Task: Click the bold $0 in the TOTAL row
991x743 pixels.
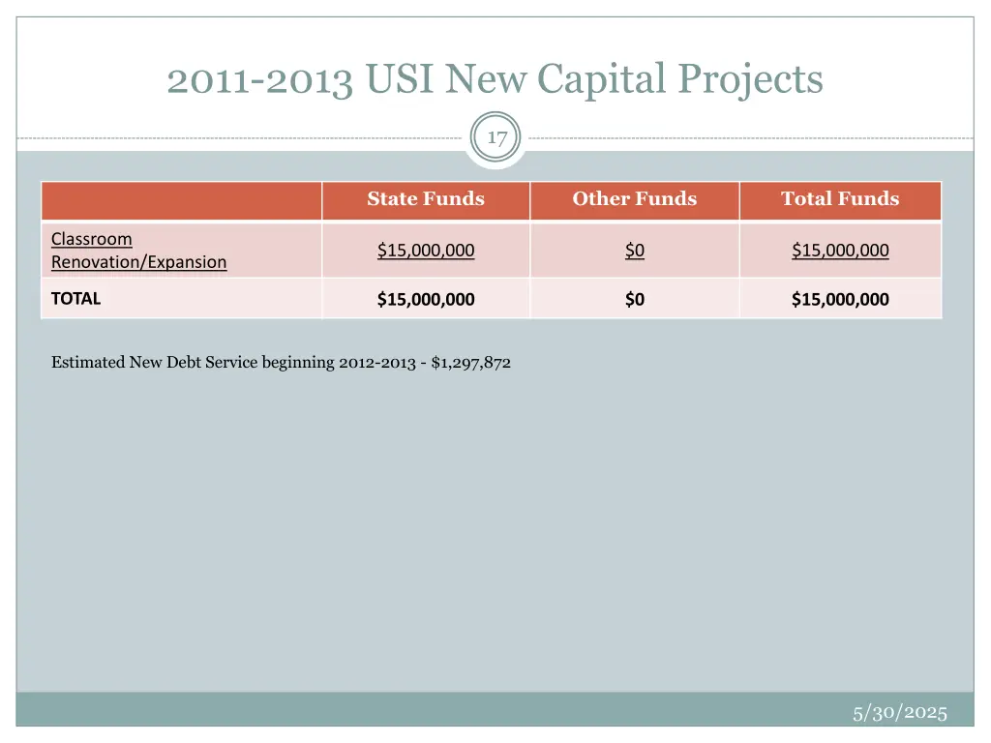Action: coord(634,299)
